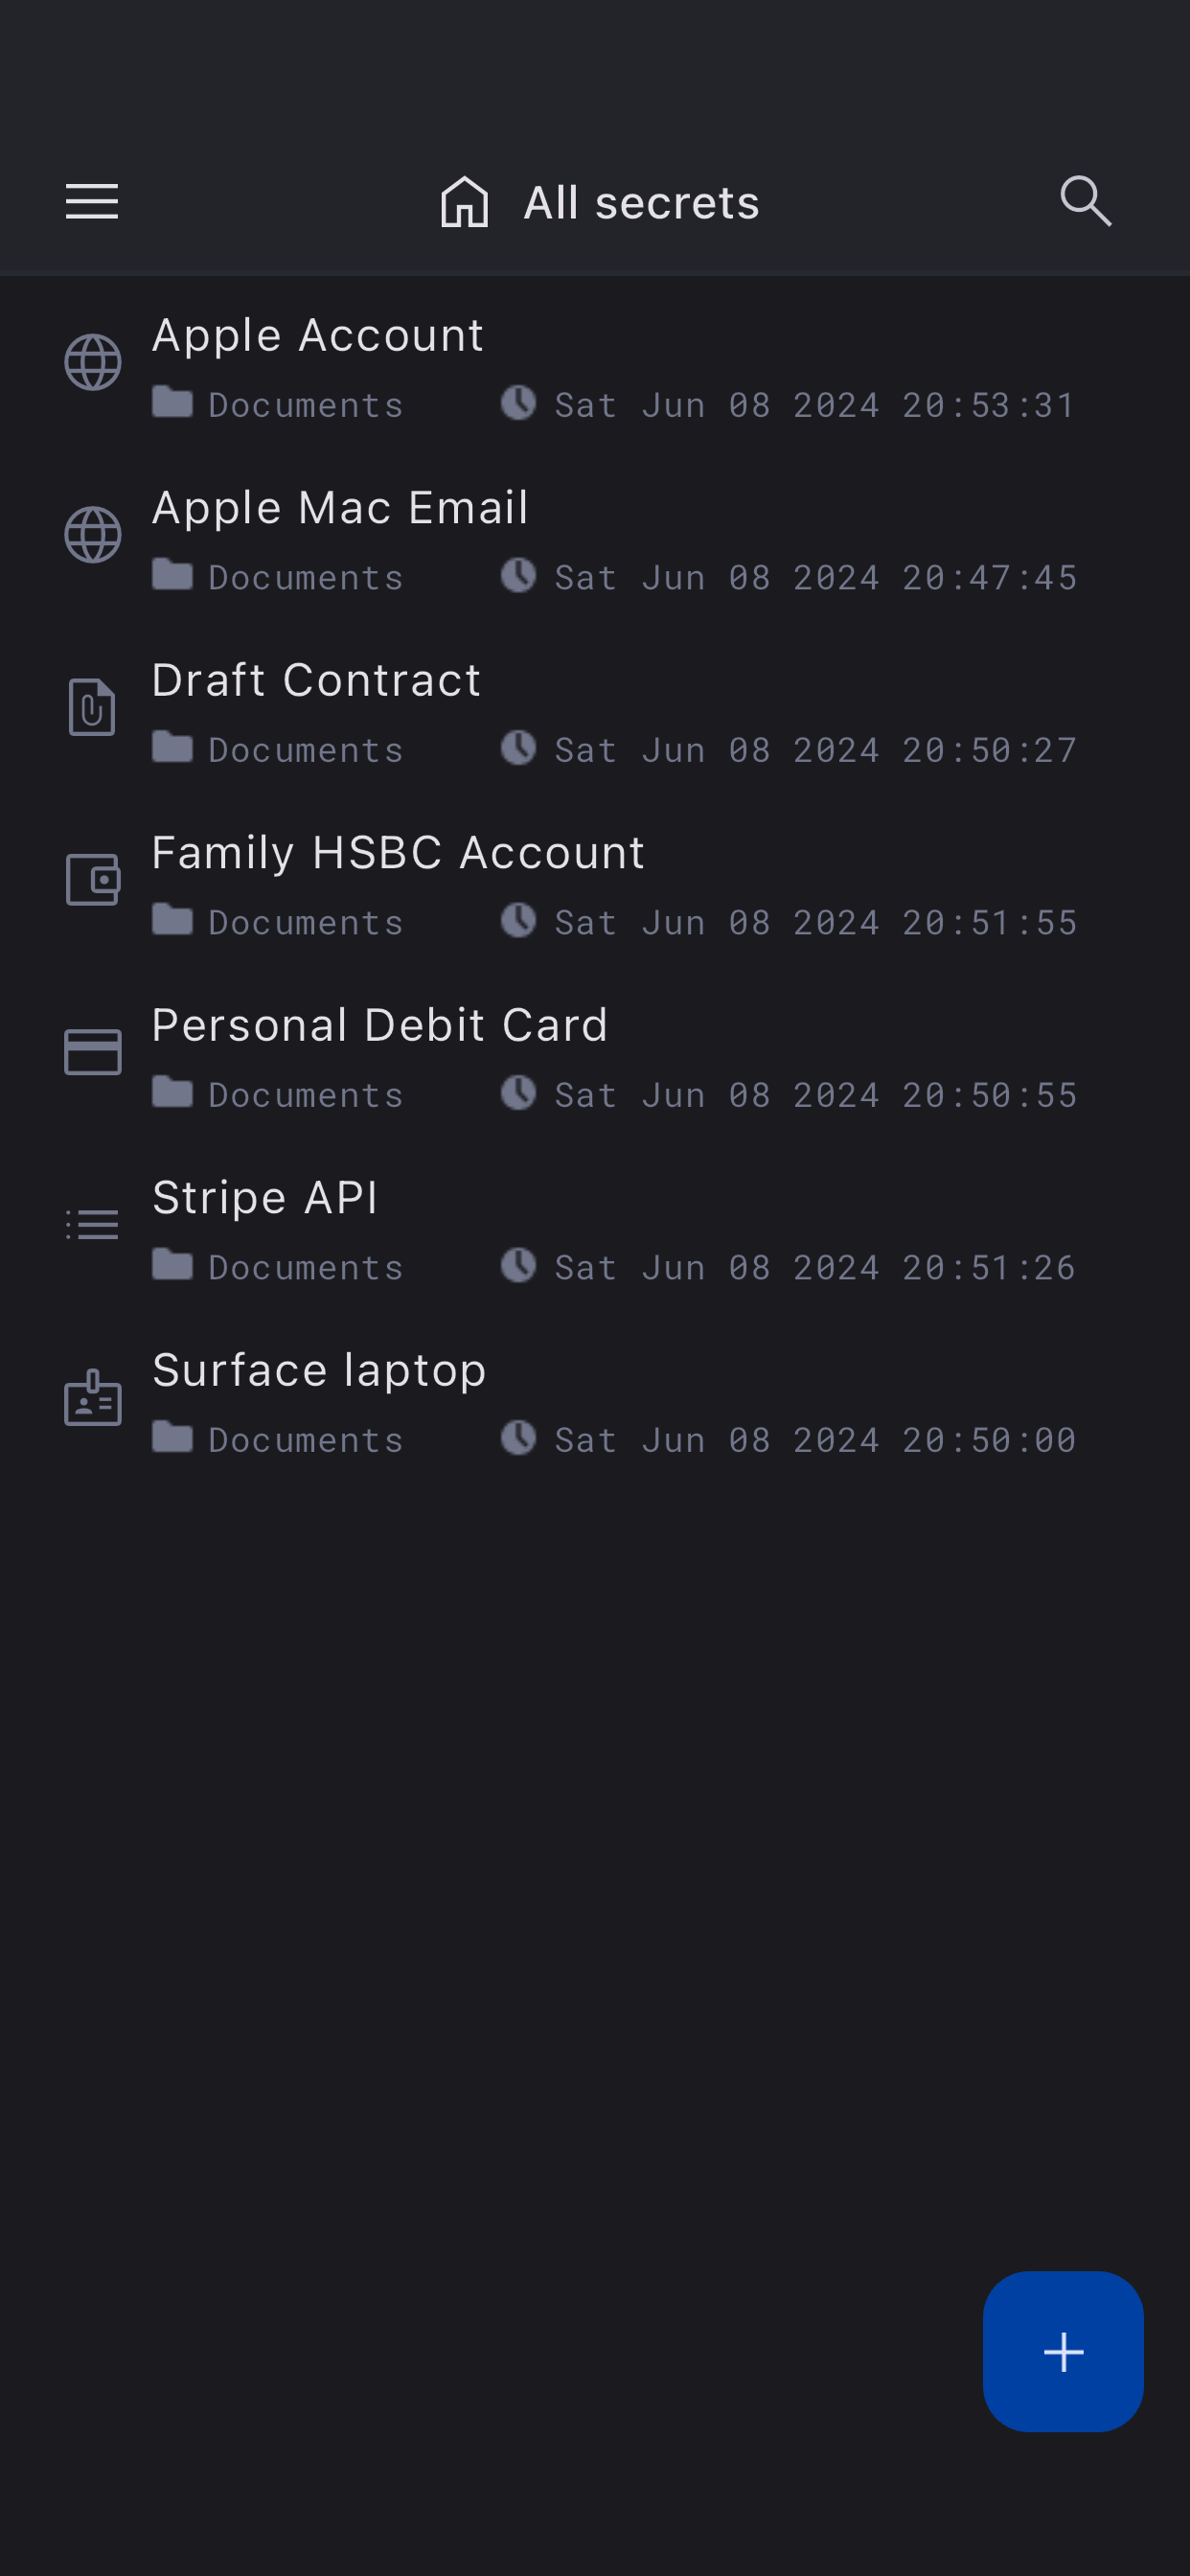
Task: Click the file attachment icon for Draft Contract
Action: (x=92, y=707)
